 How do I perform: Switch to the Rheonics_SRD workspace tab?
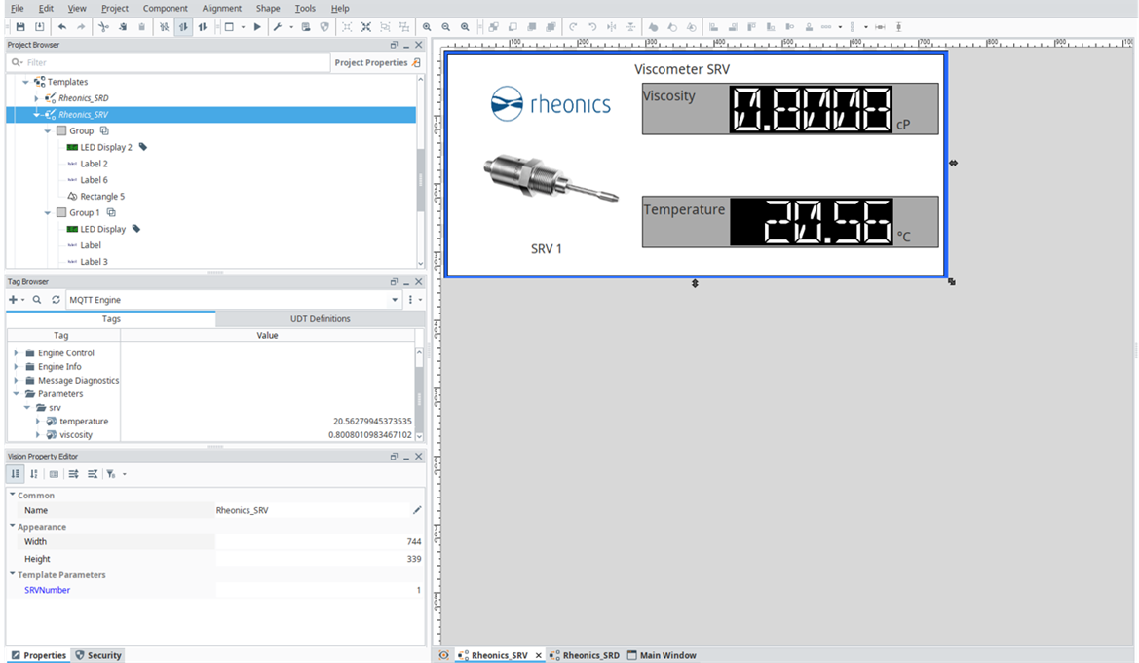pos(585,655)
